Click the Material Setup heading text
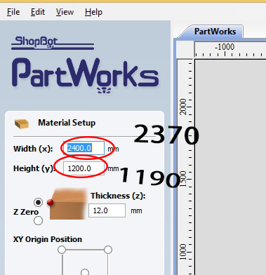This screenshot has height=275, width=266. 67,123
